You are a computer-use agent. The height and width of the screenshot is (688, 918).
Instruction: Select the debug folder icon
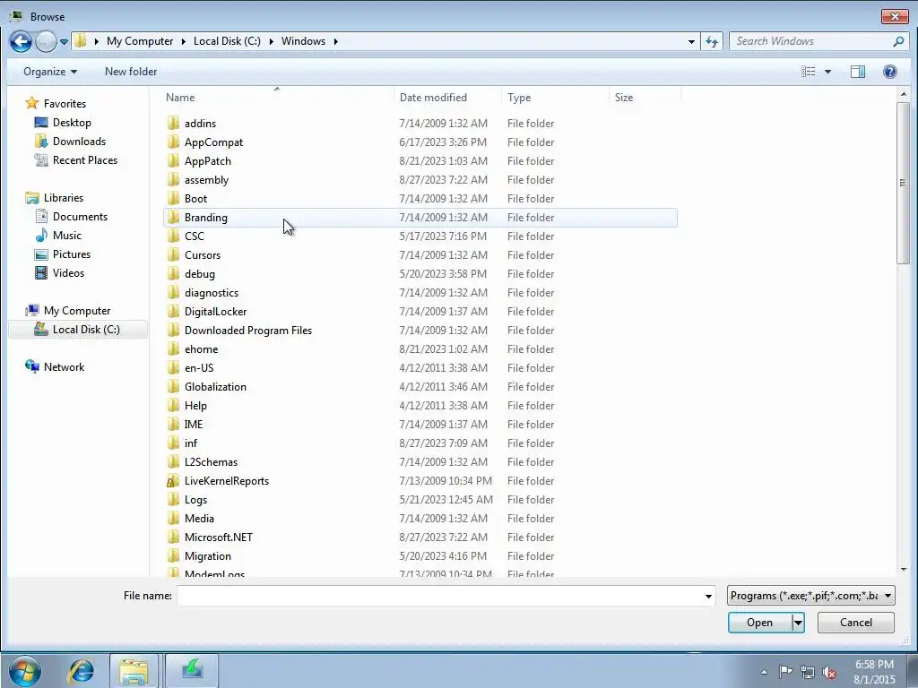pos(173,273)
